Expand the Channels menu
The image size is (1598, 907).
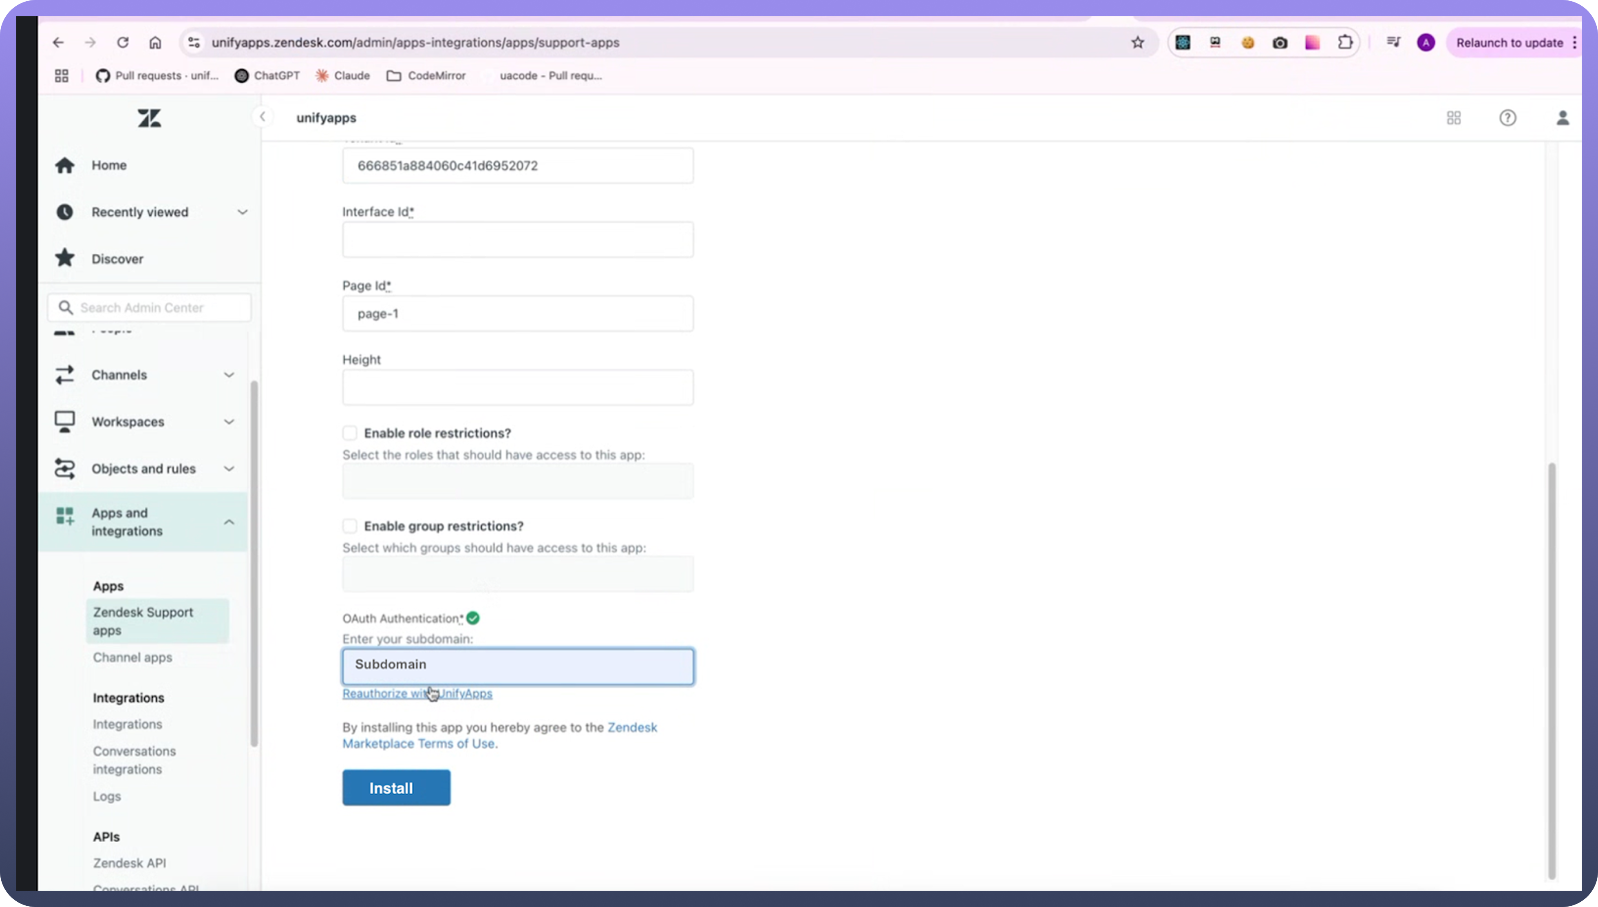coord(229,375)
